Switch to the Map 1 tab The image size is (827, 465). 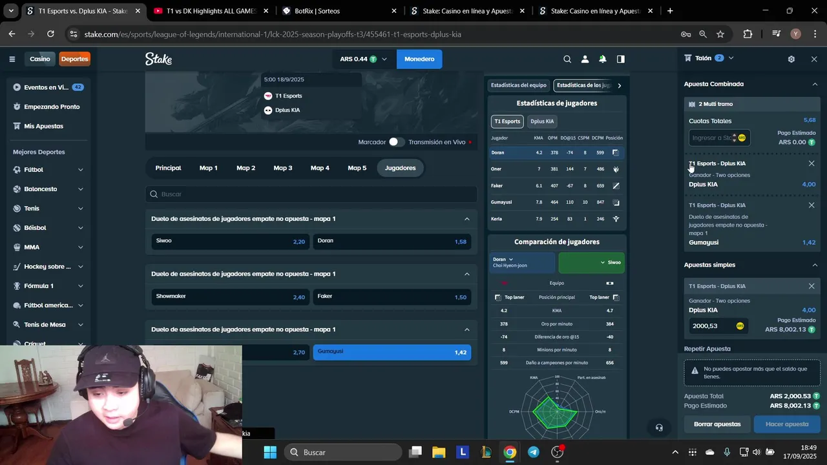pyautogui.click(x=208, y=168)
